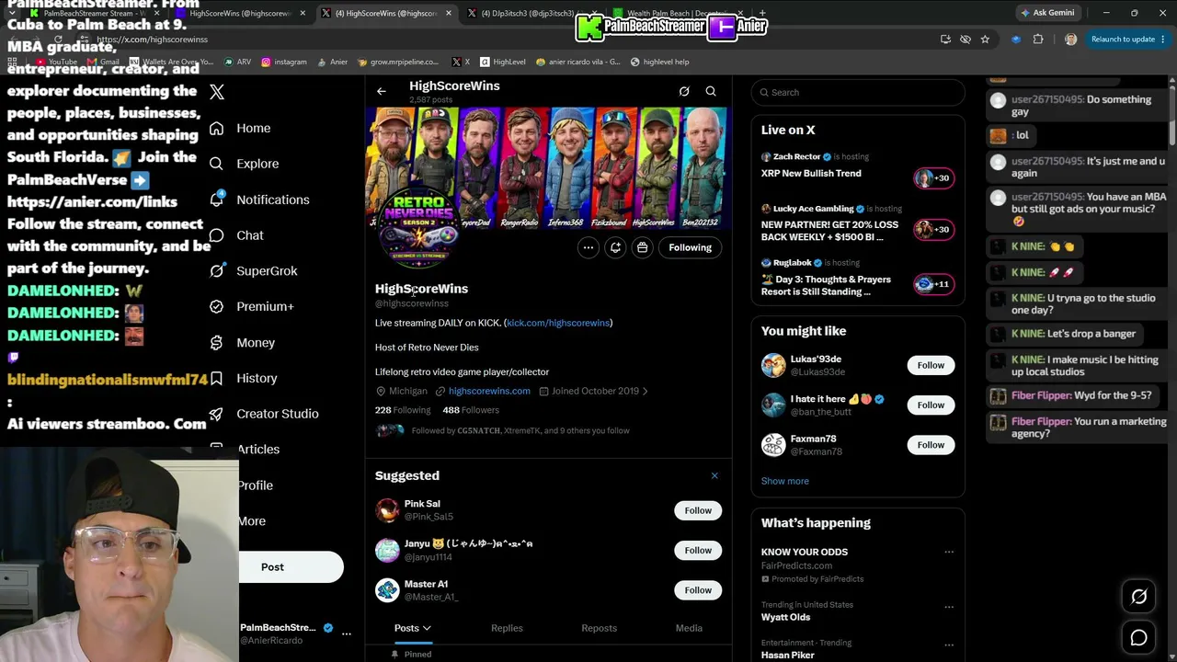Follow Master A1 from Suggested list
The image size is (1177, 662).
(698, 590)
